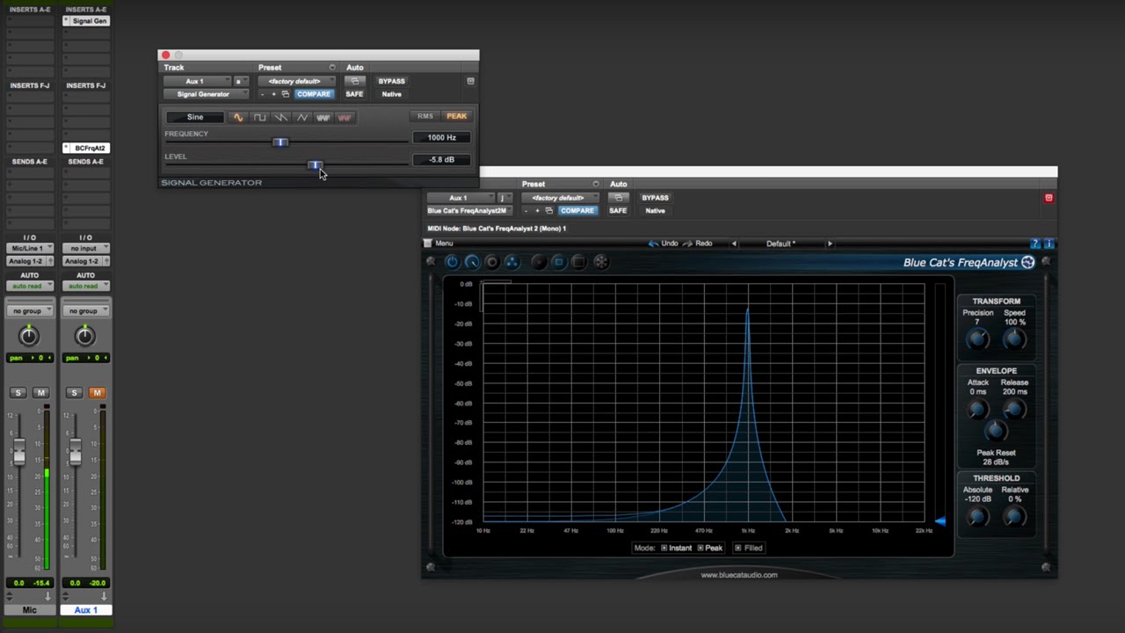Select the sine waveform icon in Signal Generator
This screenshot has height=633, width=1125.
(238, 117)
